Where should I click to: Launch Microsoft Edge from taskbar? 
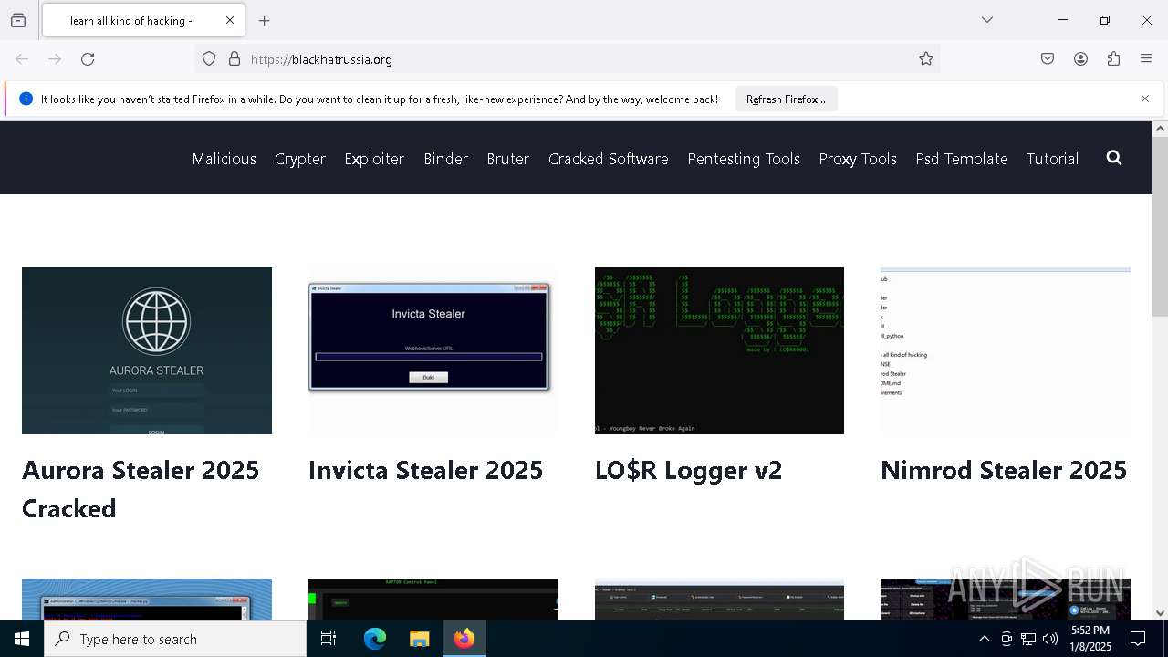(x=375, y=639)
